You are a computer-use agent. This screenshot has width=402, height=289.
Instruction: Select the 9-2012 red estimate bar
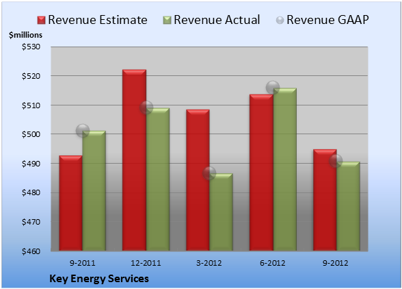tap(325, 200)
